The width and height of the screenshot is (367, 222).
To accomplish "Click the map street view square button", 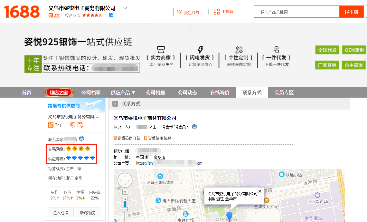I will tap(125, 192).
